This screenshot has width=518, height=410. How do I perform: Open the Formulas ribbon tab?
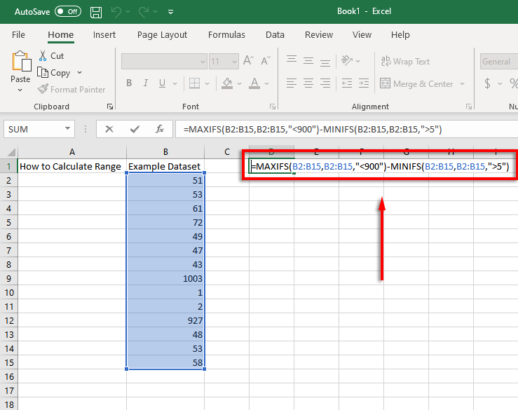pos(226,35)
